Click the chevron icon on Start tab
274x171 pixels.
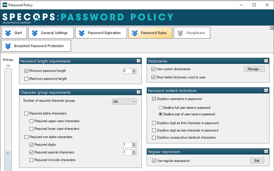(x=8, y=33)
